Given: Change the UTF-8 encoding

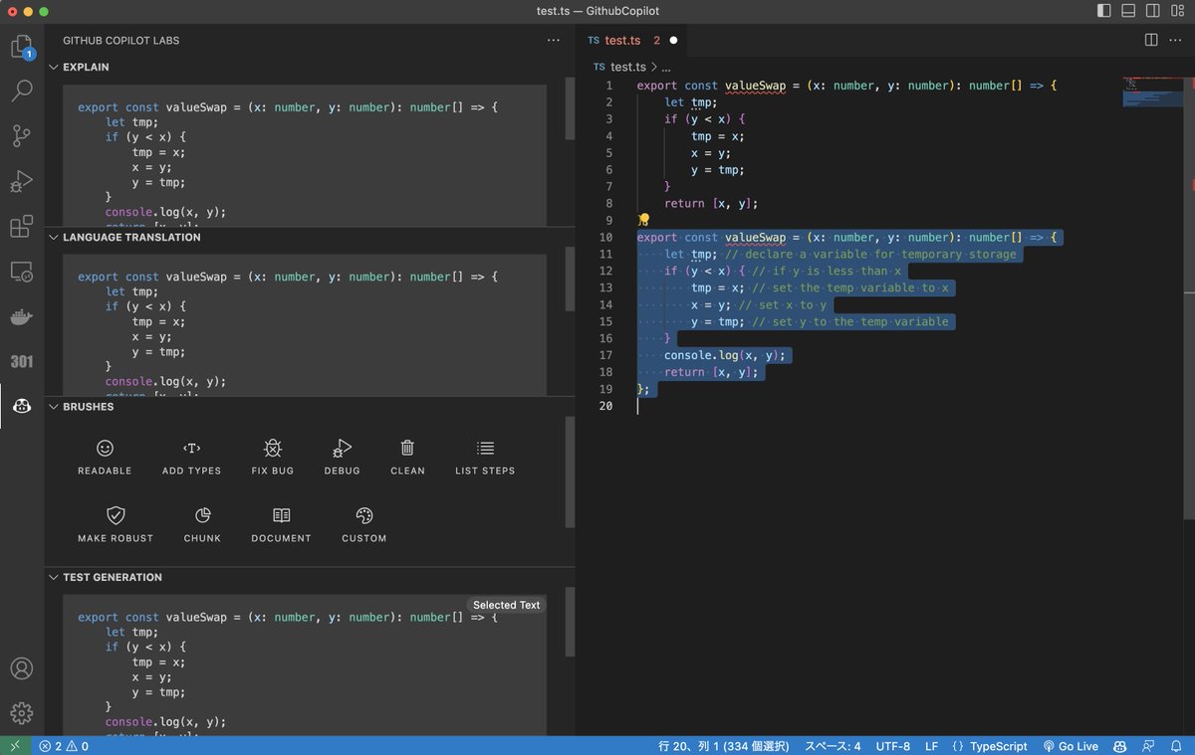Looking at the screenshot, I should point(893,746).
